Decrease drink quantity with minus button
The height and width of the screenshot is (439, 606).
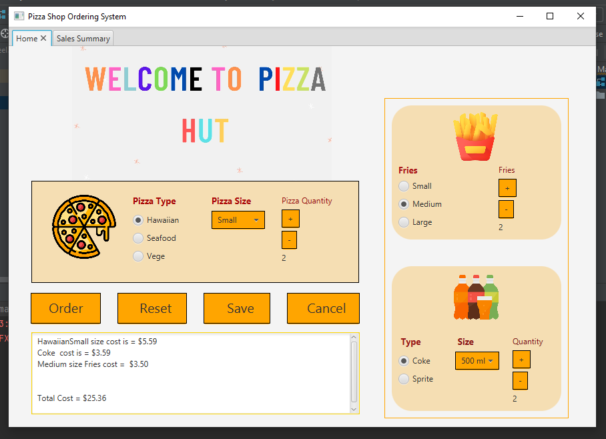coord(520,381)
